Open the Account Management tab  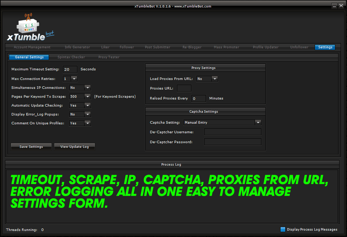(32, 47)
